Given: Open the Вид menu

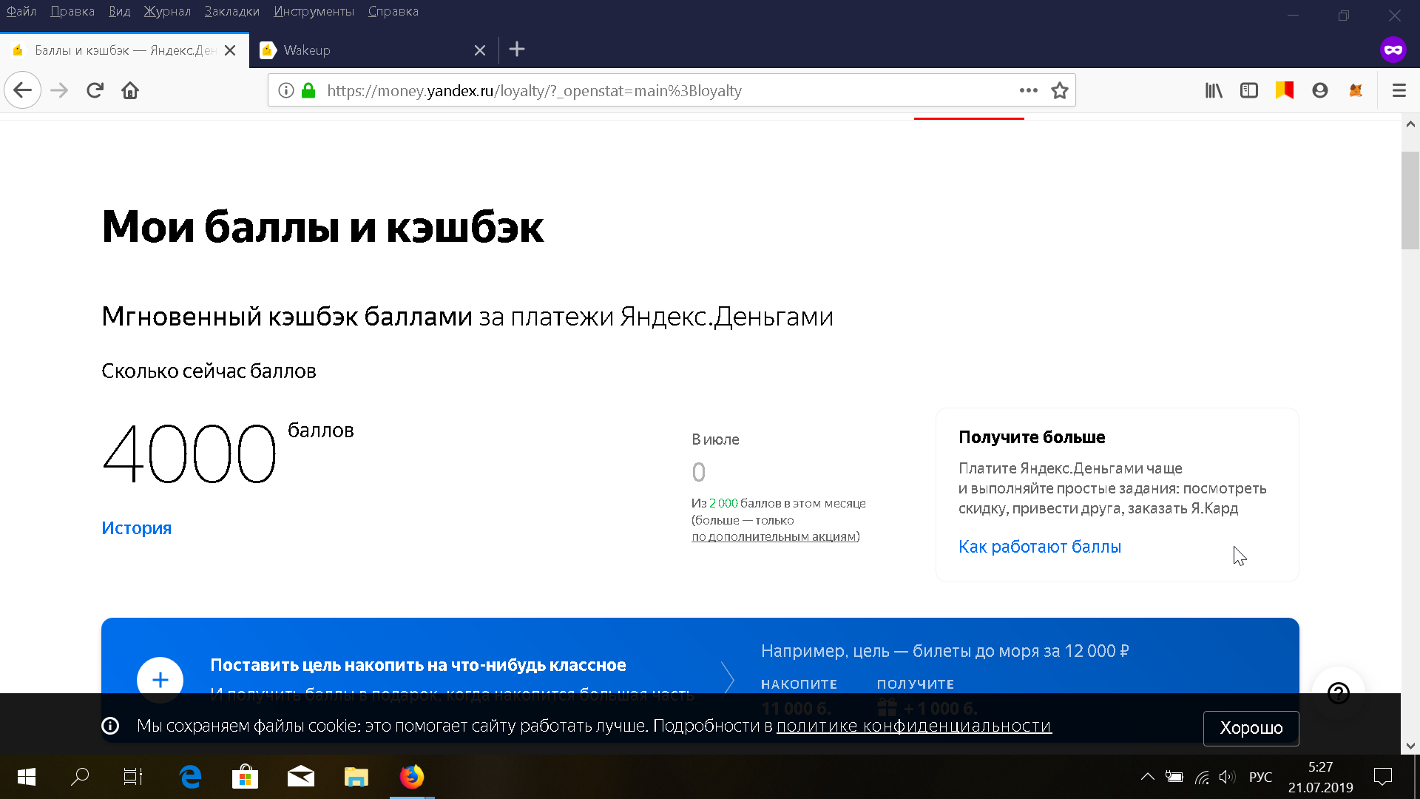Looking at the screenshot, I should (119, 11).
